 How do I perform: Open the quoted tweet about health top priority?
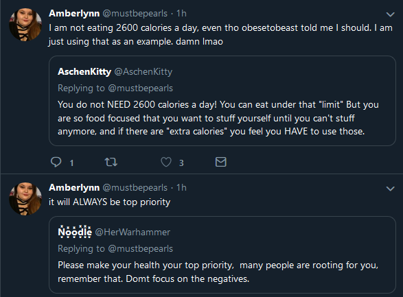[222, 254]
